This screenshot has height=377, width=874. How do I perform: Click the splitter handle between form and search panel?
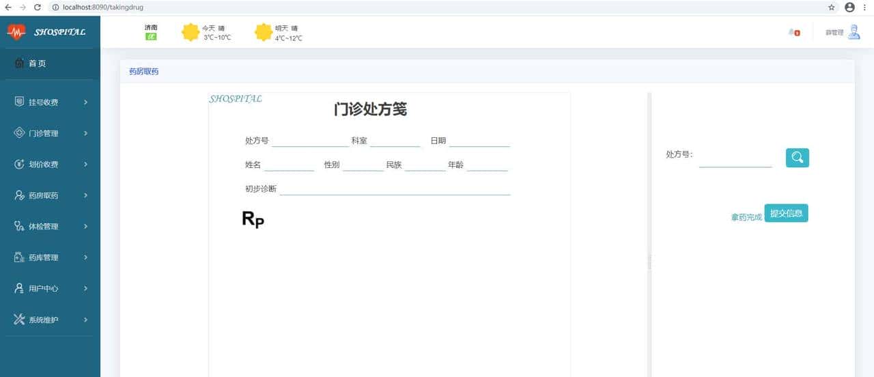pyautogui.click(x=649, y=262)
